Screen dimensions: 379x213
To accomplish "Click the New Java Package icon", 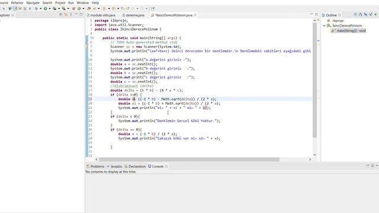I will coord(73,8).
